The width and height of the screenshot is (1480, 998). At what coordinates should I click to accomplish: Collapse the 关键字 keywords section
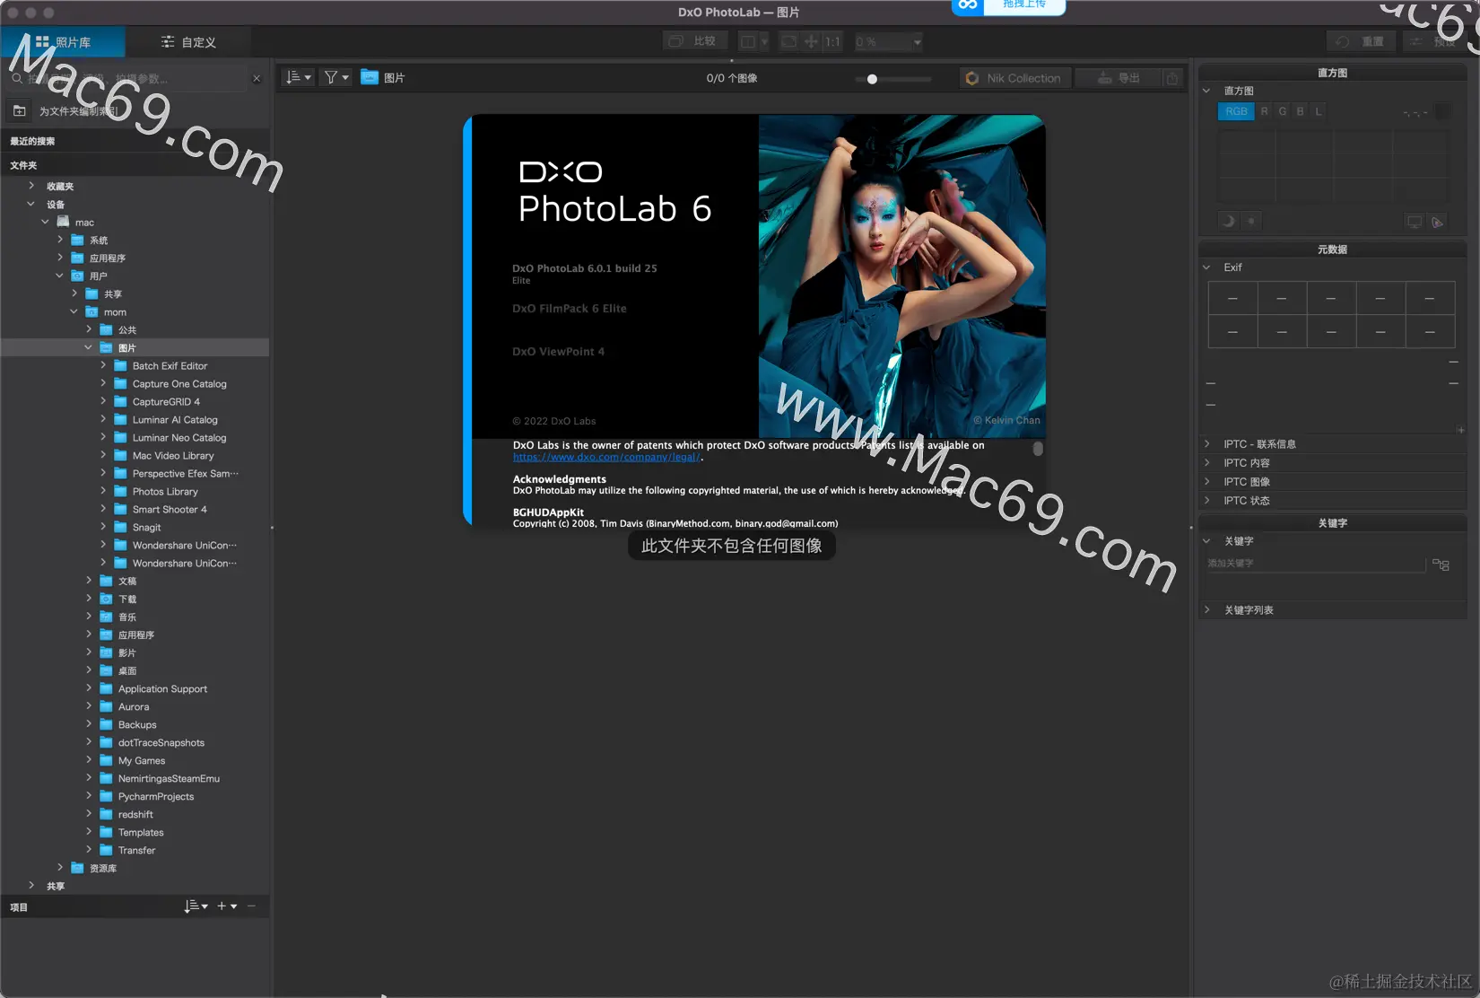pos(1206,541)
